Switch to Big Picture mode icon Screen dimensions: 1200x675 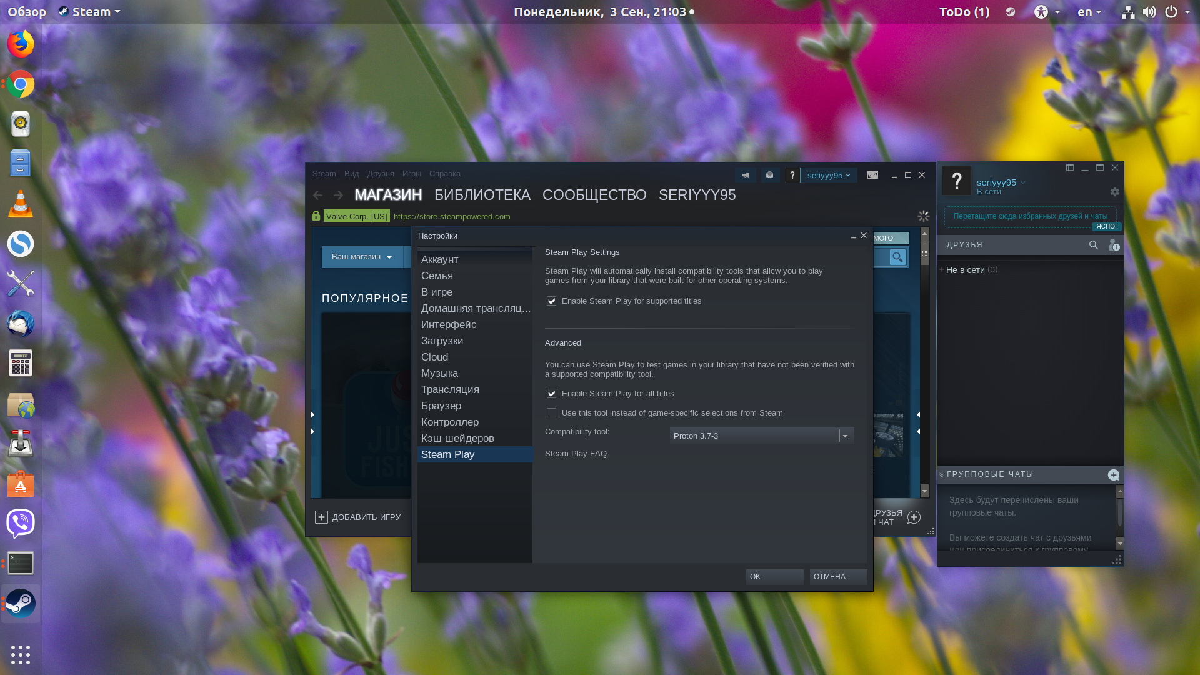point(872,175)
